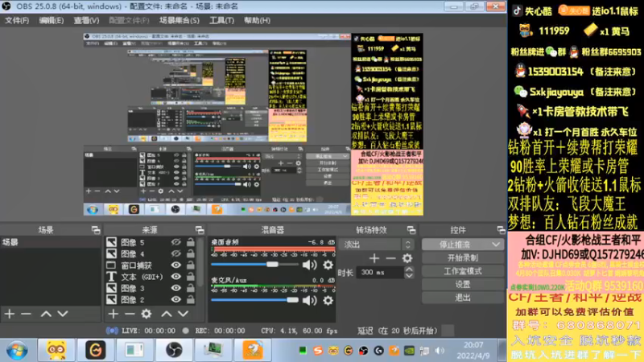Image resolution: width=644 pixels, height=362 pixels.
Task: Add transition with plus icon
Action: (x=374, y=258)
